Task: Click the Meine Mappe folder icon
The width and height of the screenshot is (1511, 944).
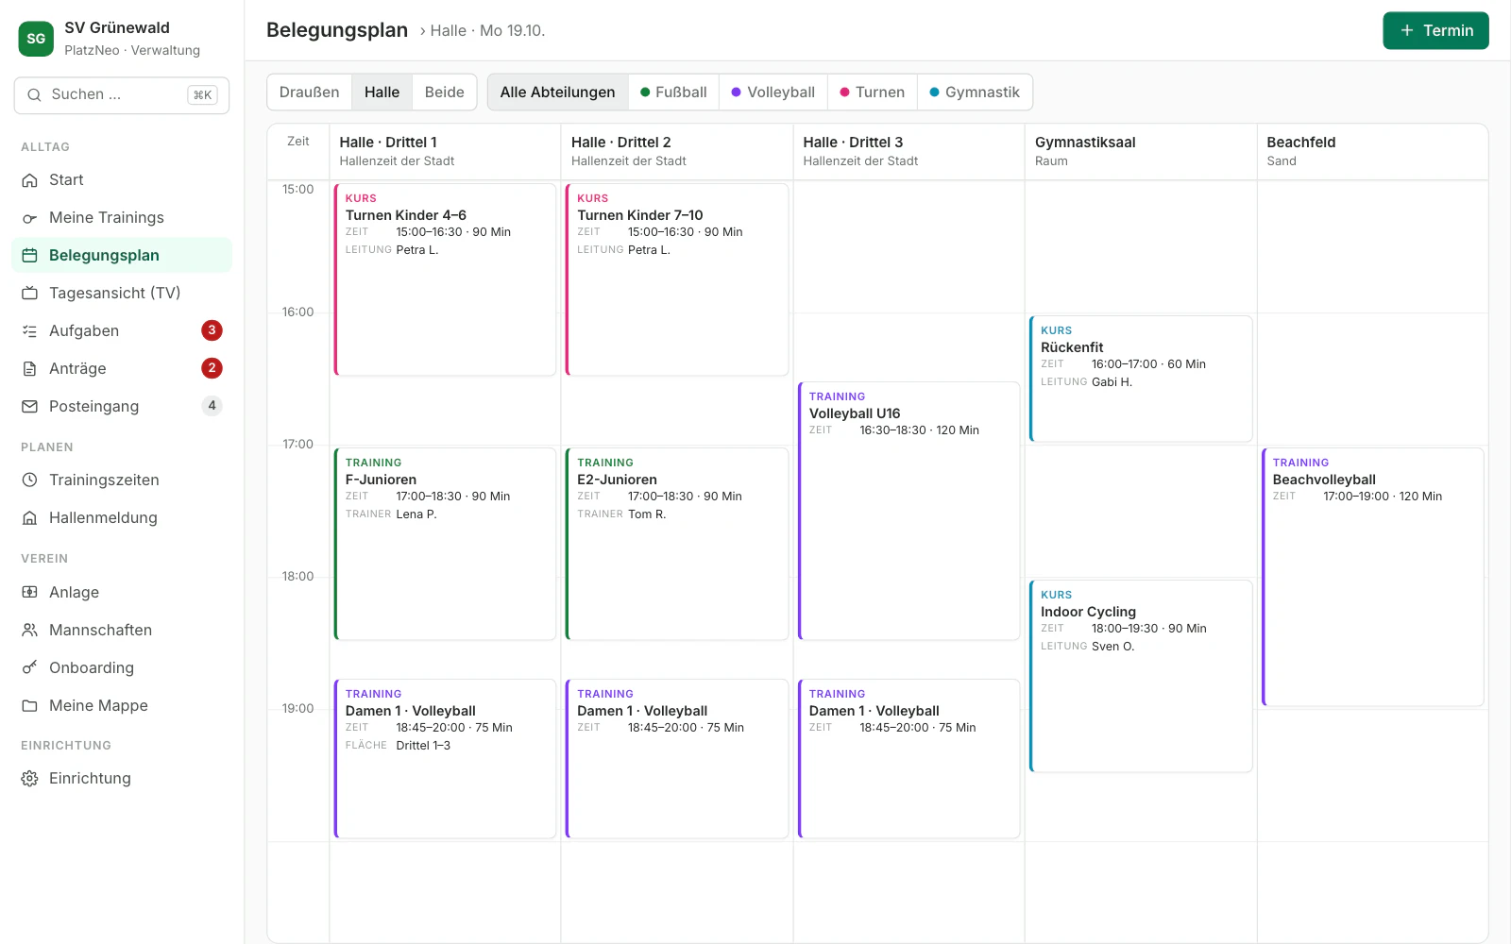Action: [x=30, y=706]
